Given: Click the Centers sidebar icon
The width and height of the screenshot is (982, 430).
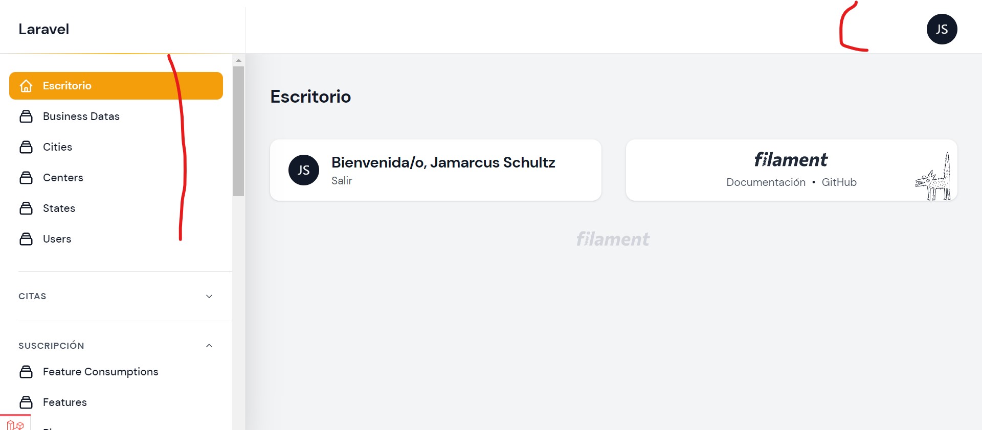Looking at the screenshot, I should [x=26, y=178].
